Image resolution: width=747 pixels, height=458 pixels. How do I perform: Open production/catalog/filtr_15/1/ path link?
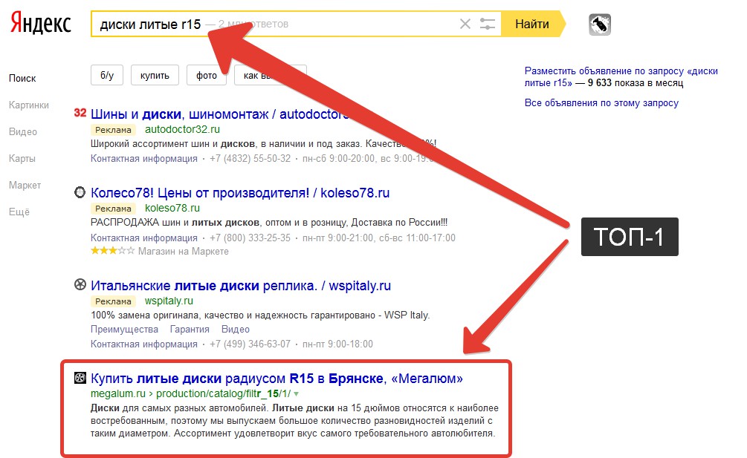click(224, 394)
